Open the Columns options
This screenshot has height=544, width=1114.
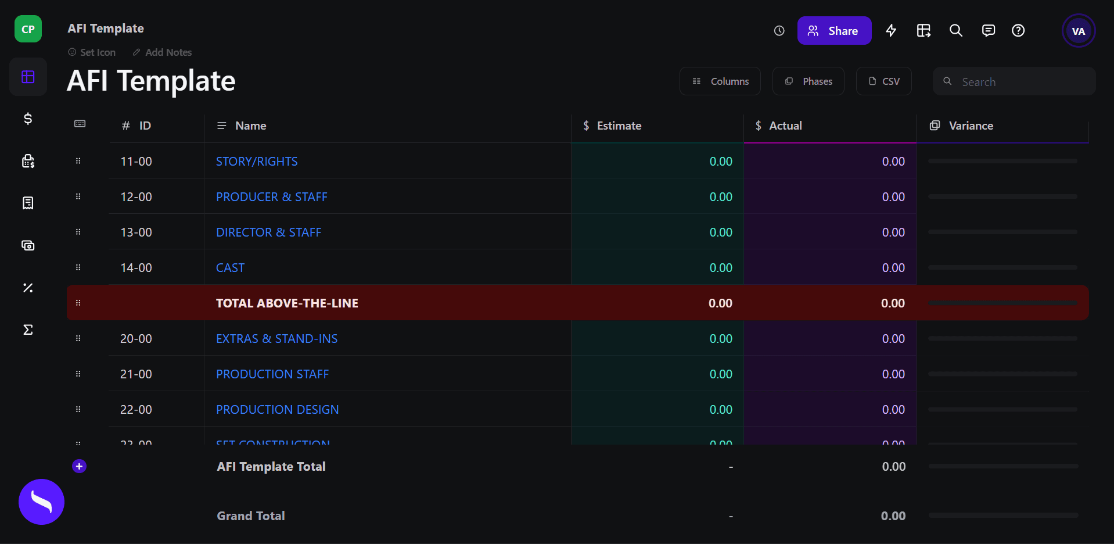tap(720, 81)
